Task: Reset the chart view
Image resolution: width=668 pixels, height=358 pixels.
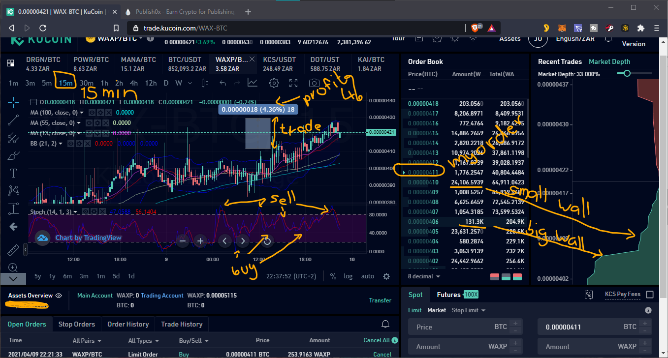Action: (267, 241)
